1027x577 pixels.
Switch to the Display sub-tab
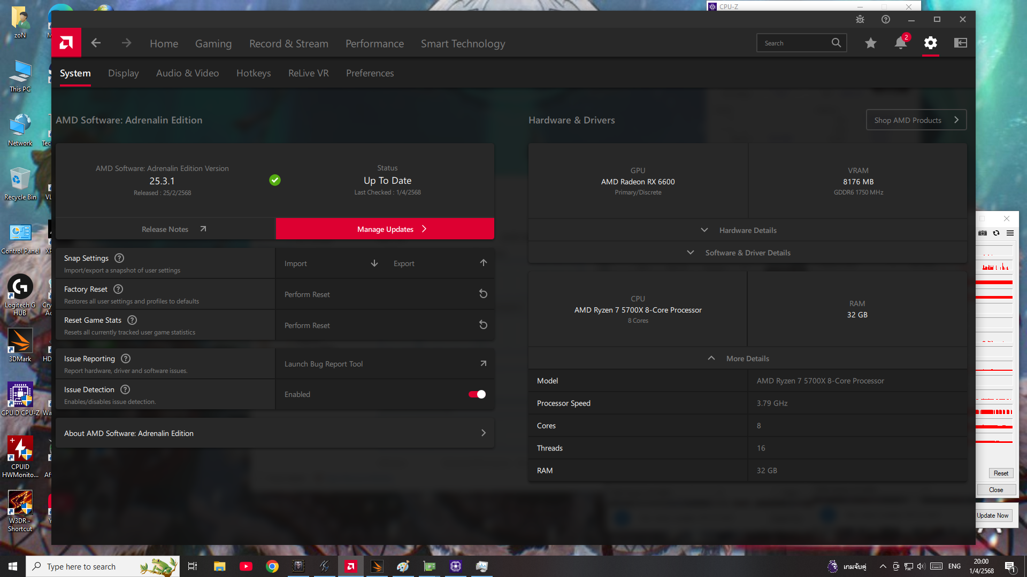pyautogui.click(x=124, y=73)
